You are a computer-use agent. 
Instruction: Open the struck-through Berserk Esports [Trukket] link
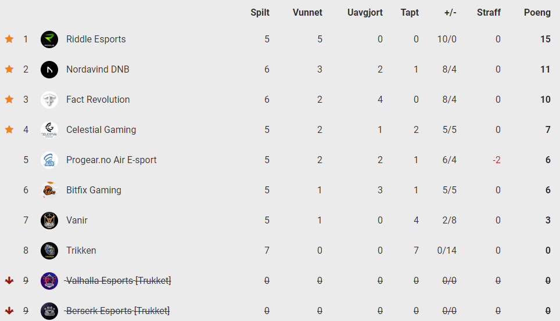pos(117,311)
